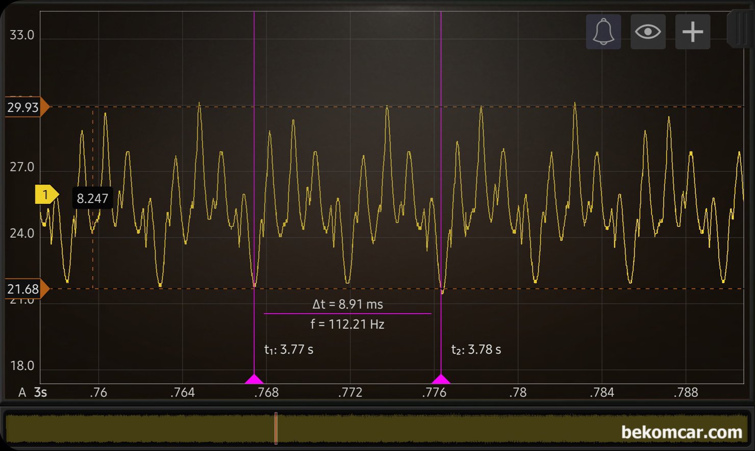
Task: Click channel A axis label
Action: tap(22, 392)
